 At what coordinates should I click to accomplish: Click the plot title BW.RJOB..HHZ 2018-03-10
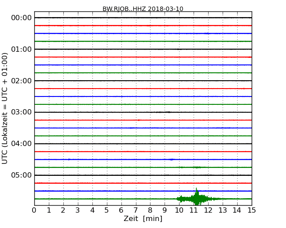coord(143,9)
